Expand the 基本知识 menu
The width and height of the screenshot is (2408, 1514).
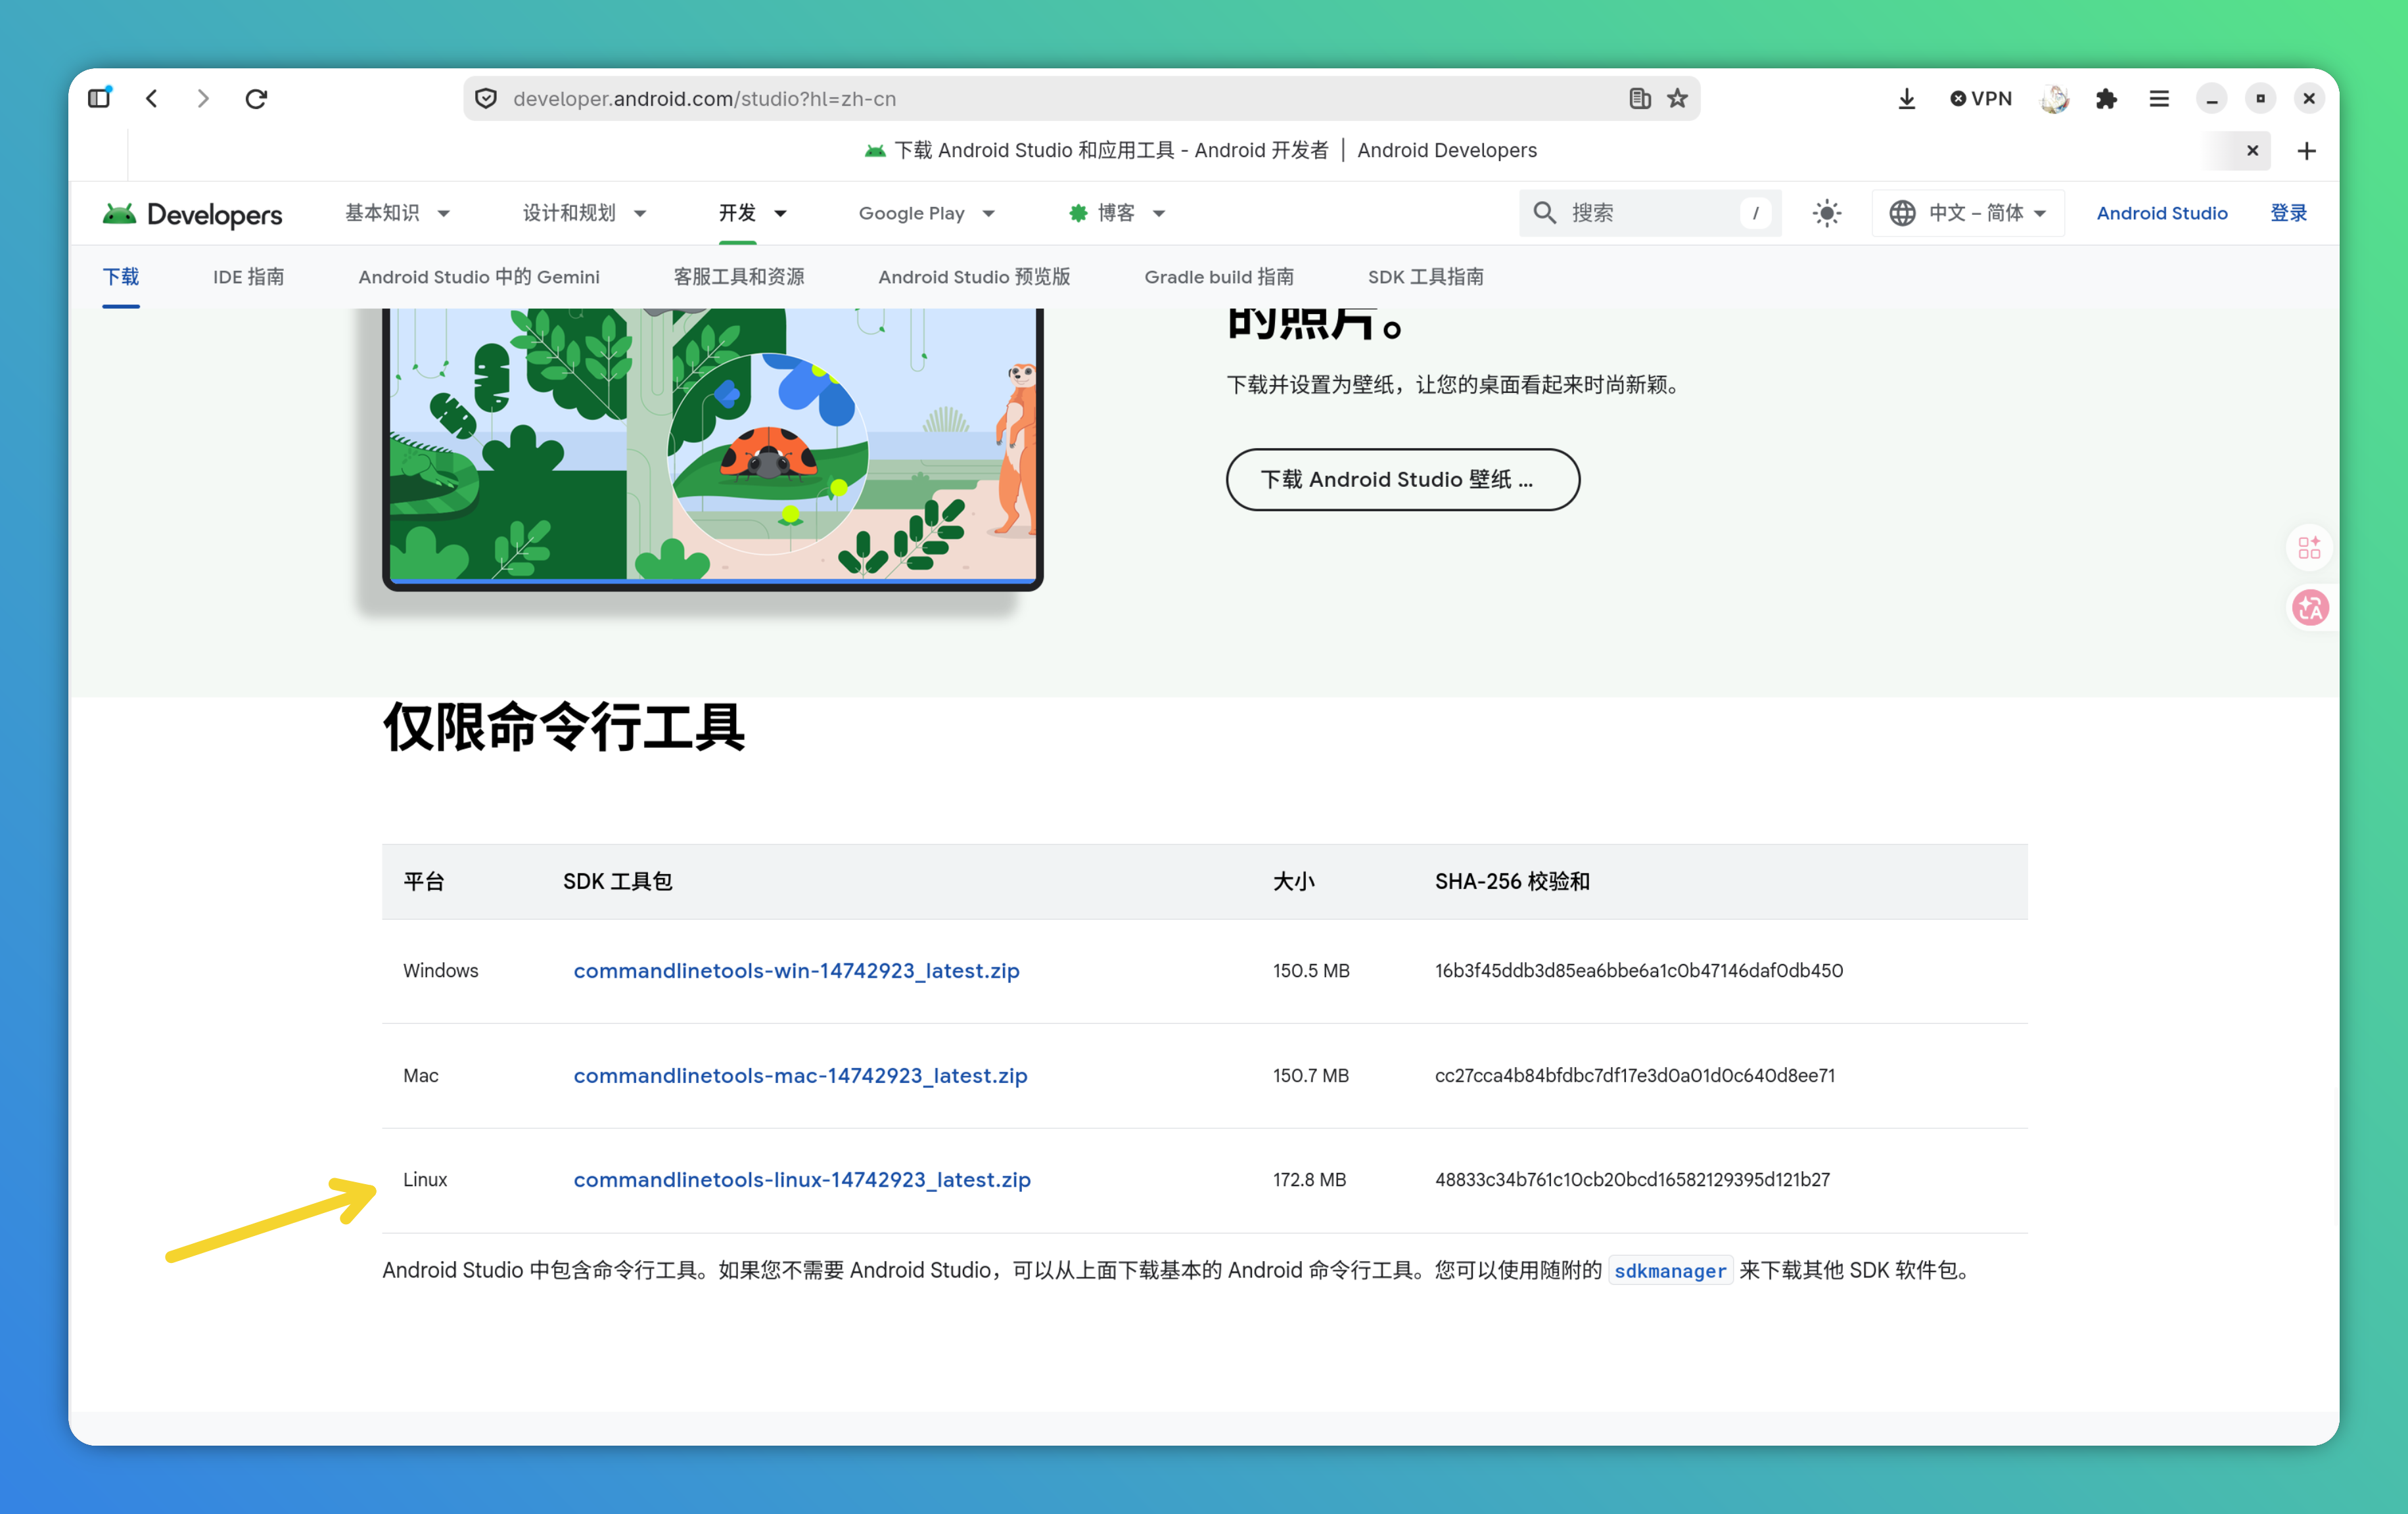coord(397,213)
